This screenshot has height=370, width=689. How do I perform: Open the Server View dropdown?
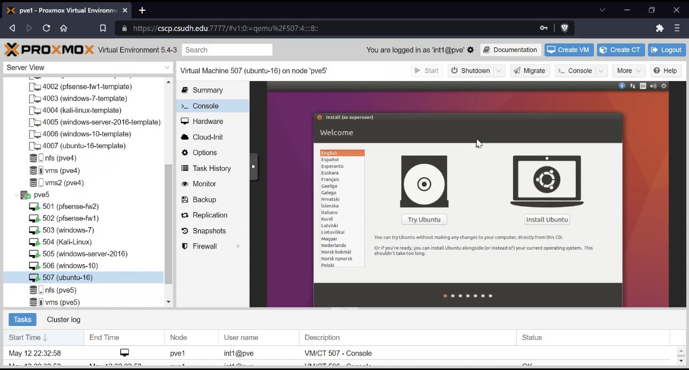[x=87, y=68]
